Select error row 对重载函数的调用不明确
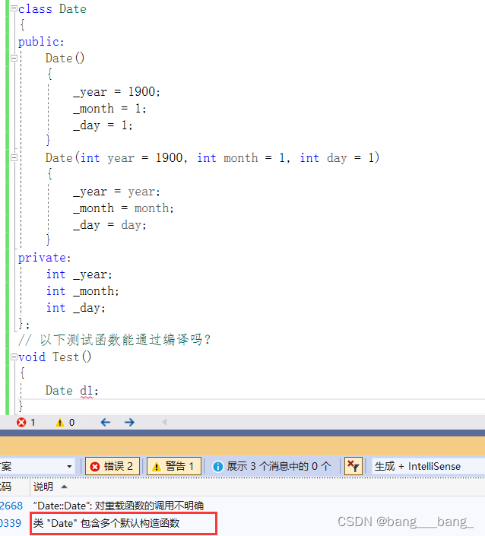This screenshot has width=485, height=536. click(x=119, y=506)
